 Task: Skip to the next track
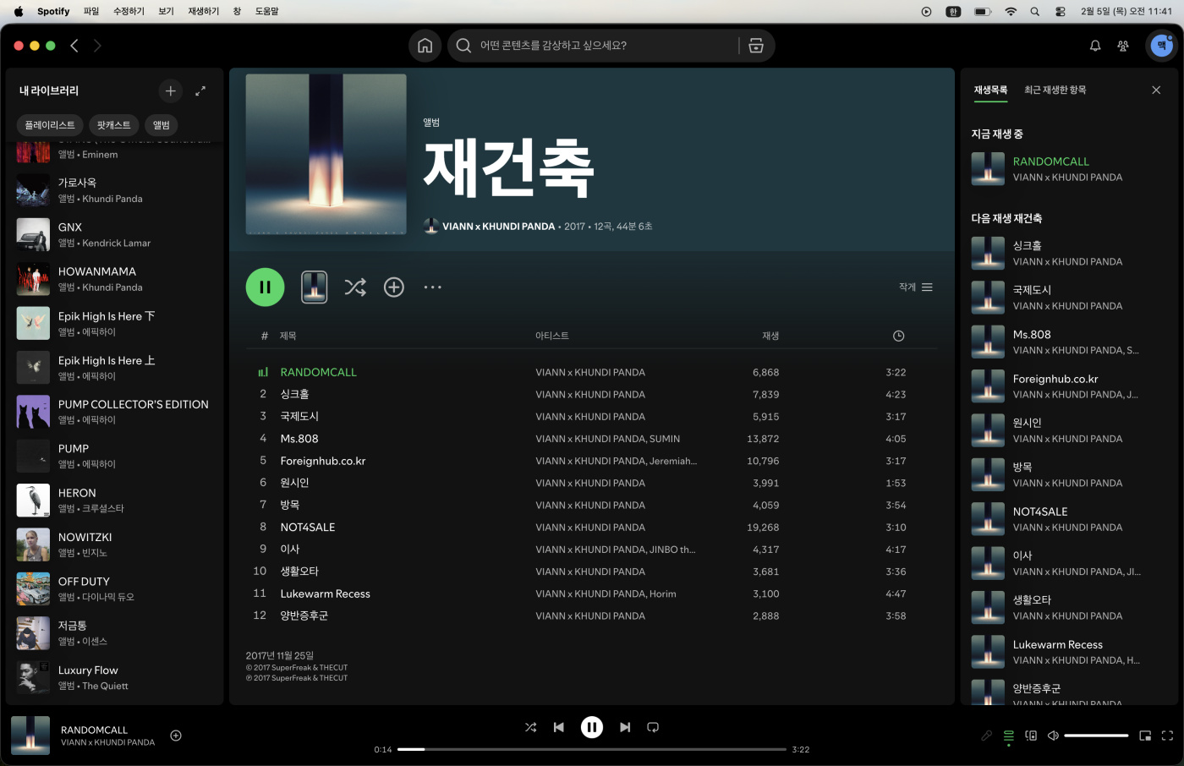[x=625, y=727]
